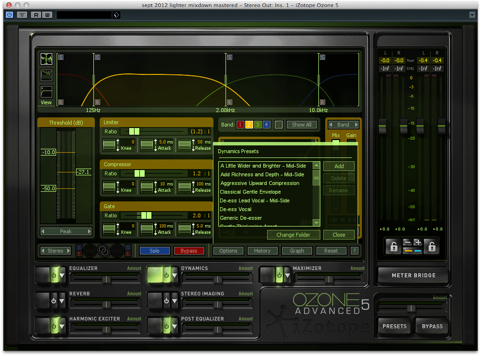Toggle the right output gain lock icon

[432, 246]
